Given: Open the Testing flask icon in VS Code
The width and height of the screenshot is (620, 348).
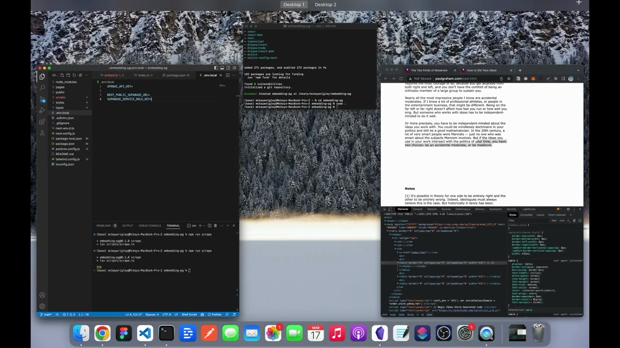Looking at the screenshot, I should 42,132.
